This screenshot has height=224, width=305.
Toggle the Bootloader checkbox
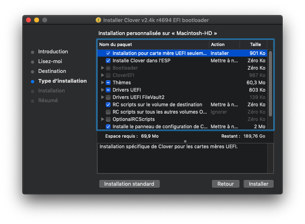click(108, 68)
